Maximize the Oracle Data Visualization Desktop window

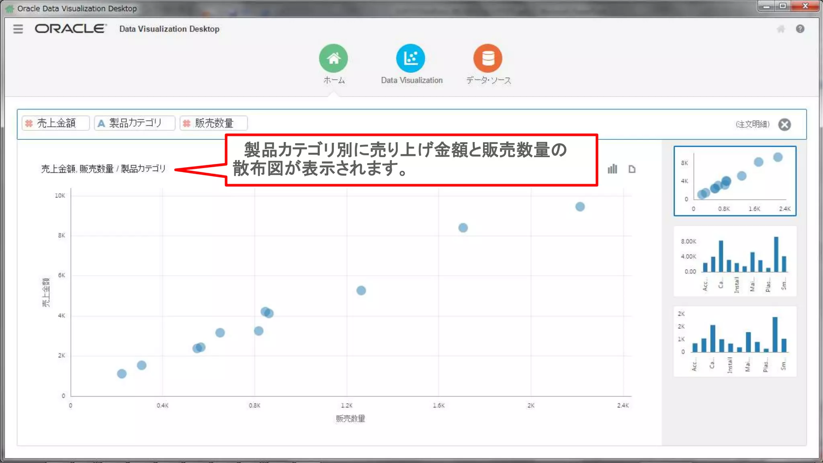tap(782, 6)
